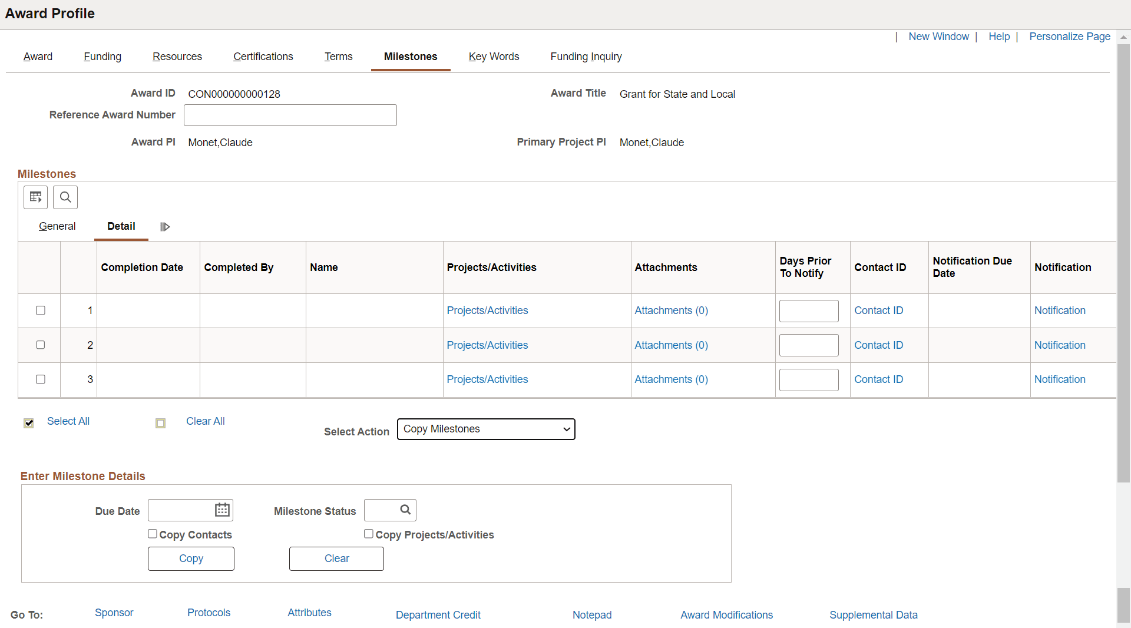This screenshot has height=628, width=1131.
Task: Open the Terms tab
Action: (339, 57)
